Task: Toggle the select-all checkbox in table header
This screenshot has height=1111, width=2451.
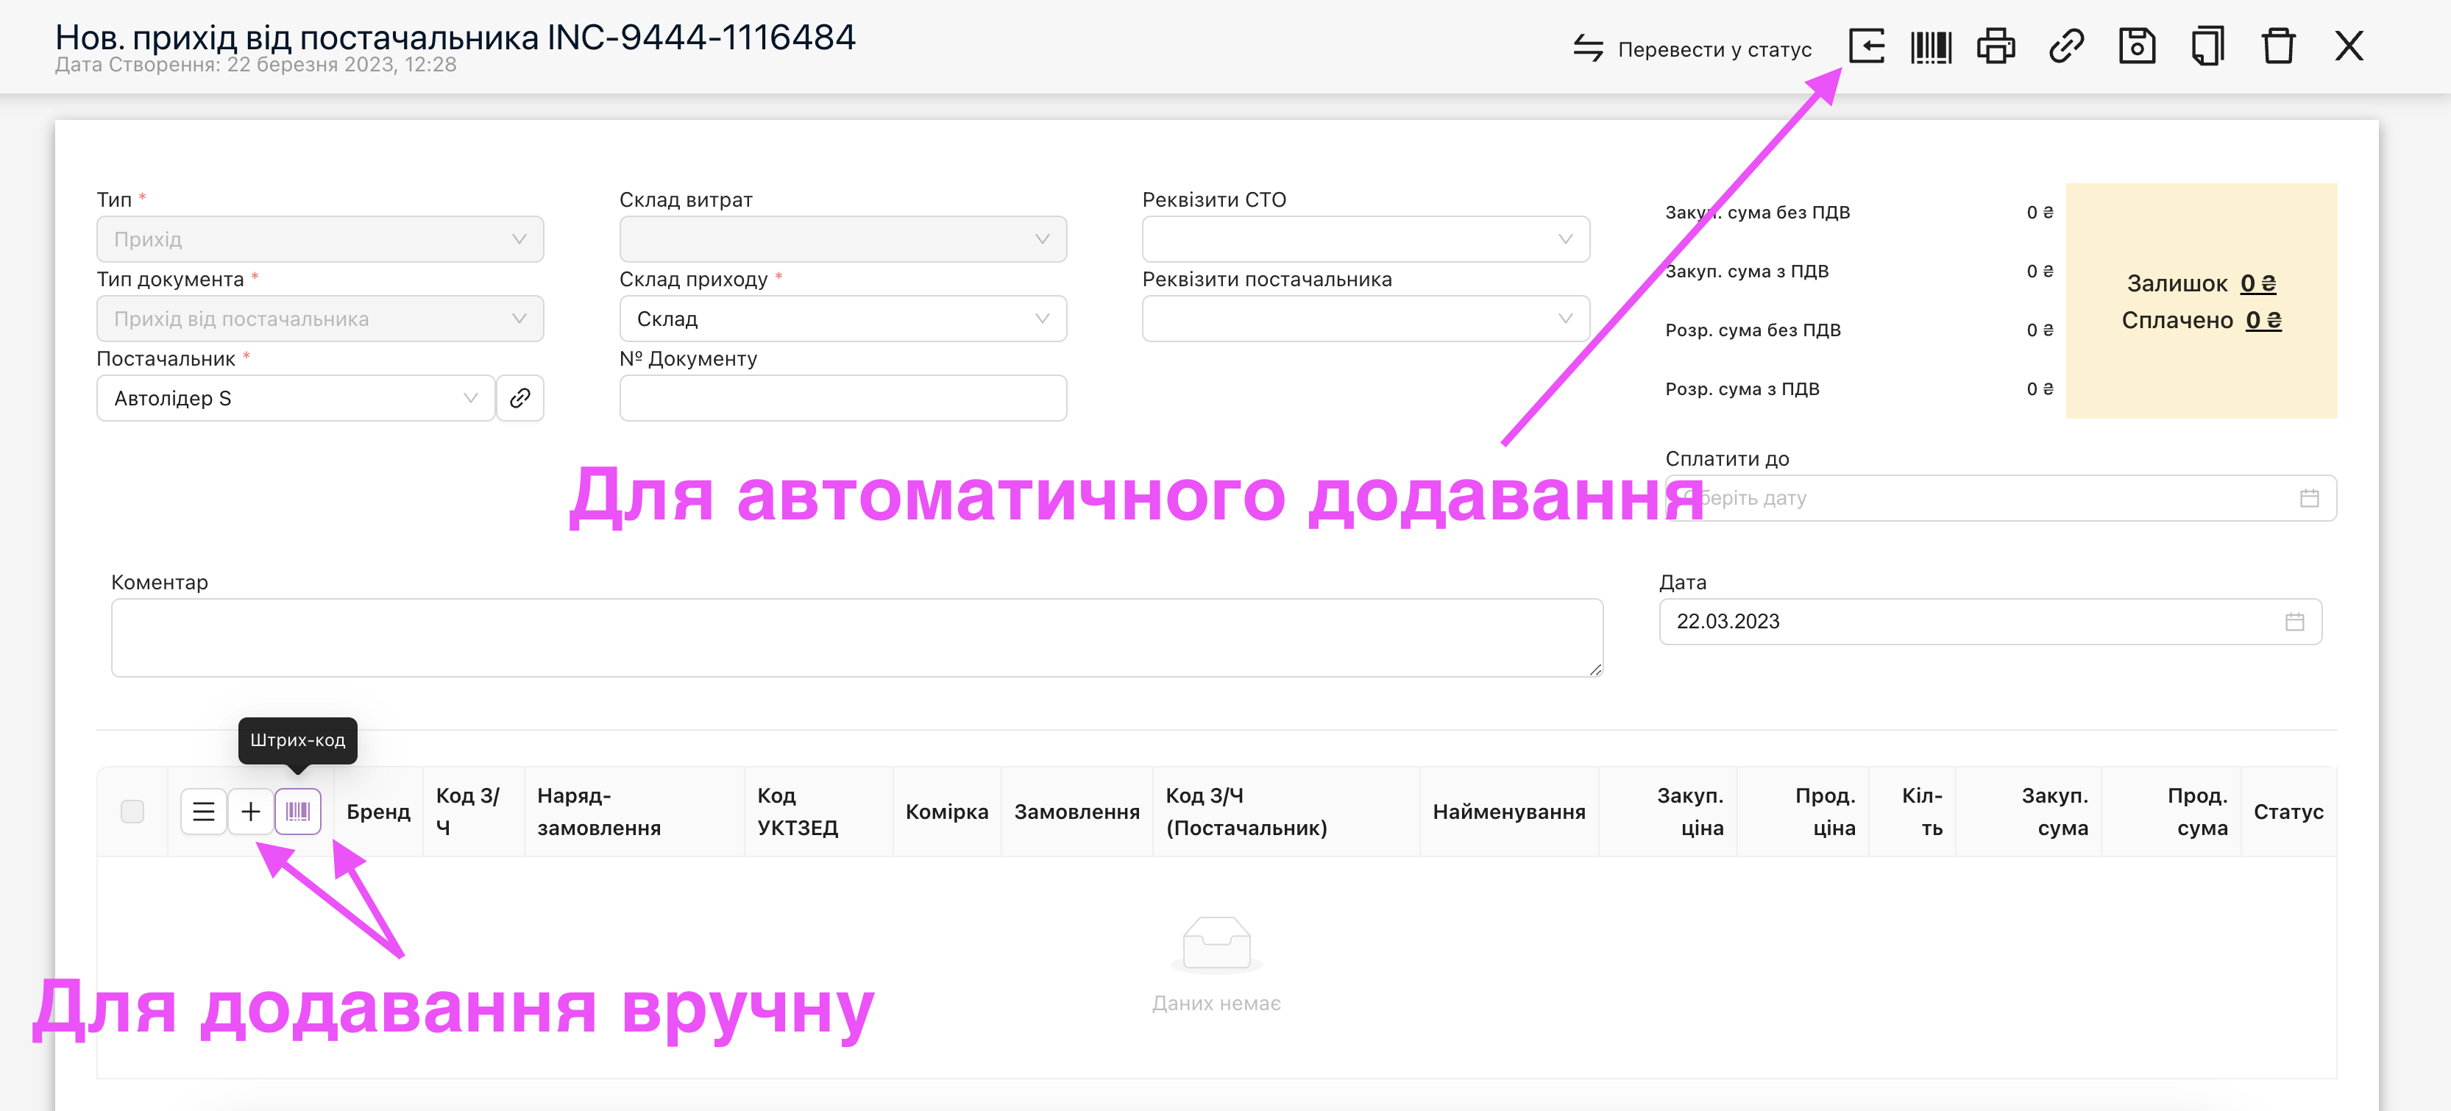Action: coord(132,812)
